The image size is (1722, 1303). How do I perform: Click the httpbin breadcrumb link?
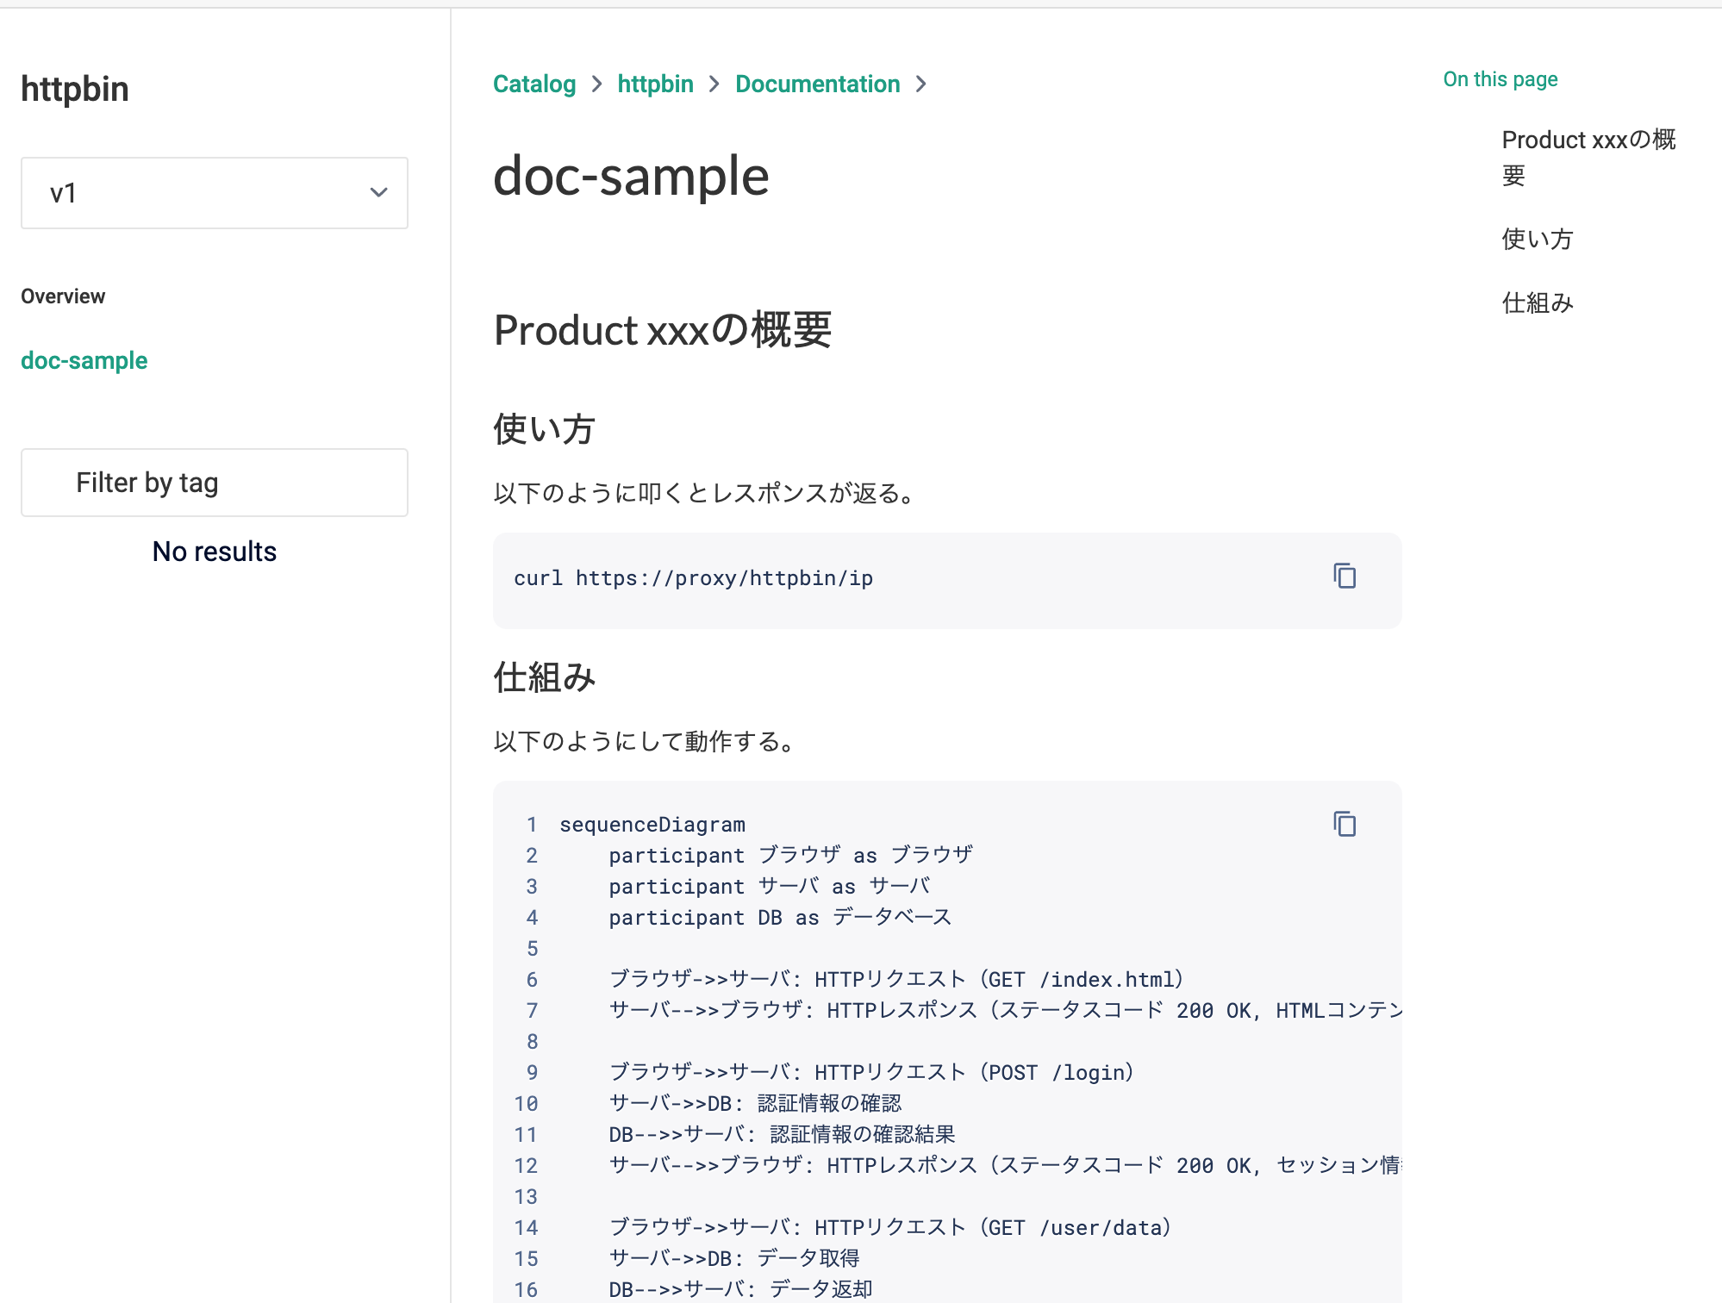click(x=655, y=84)
